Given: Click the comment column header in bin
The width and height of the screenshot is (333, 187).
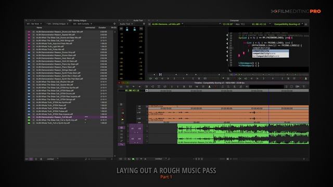Looking at the screenshot, I should [x=90, y=28].
